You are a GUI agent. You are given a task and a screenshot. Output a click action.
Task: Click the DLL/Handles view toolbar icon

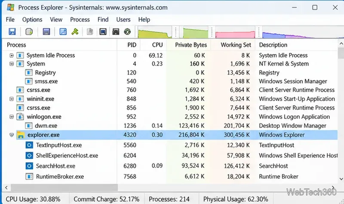116,31
